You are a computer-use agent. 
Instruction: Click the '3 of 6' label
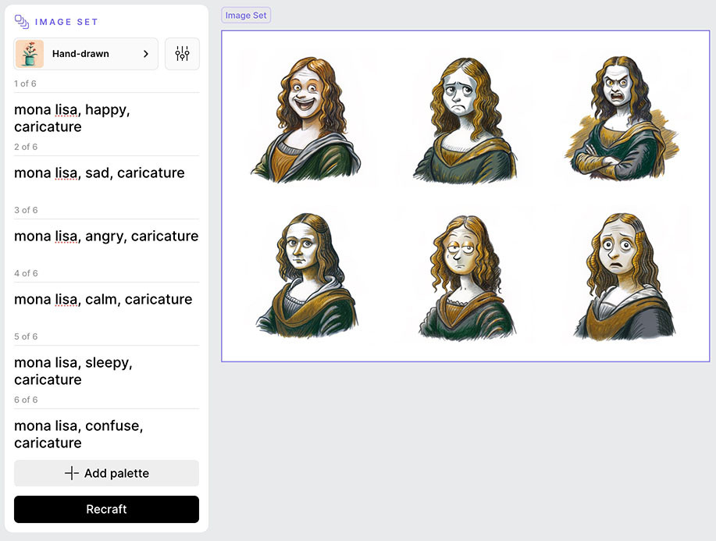26,210
